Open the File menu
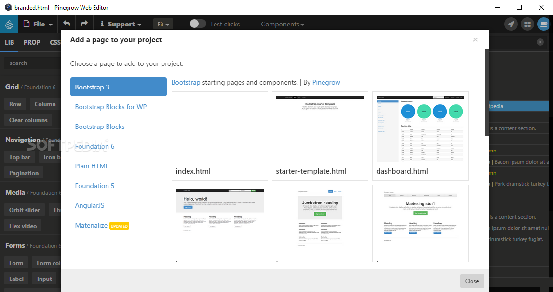Image resolution: width=553 pixels, height=292 pixels. pyautogui.click(x=38, y=24)
